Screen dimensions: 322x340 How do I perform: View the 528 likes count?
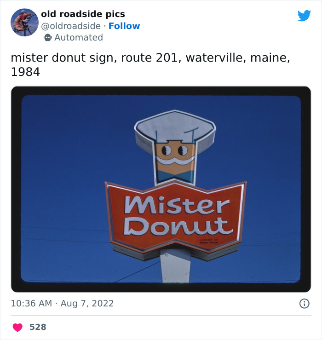pyautogui.click(x=38, y=327)
